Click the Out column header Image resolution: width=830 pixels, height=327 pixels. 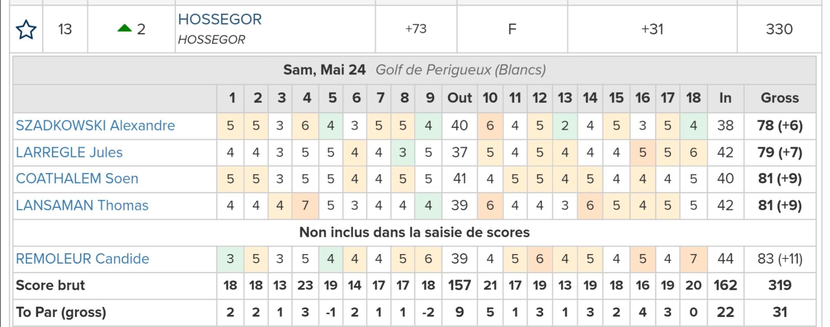pyautogui.click(x=459, y=98)
